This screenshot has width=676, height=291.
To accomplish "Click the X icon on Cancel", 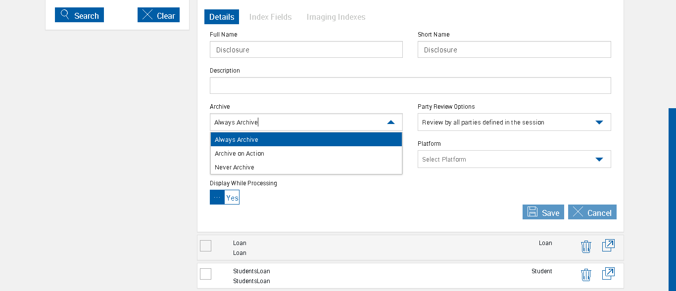I will click(578, 212).
